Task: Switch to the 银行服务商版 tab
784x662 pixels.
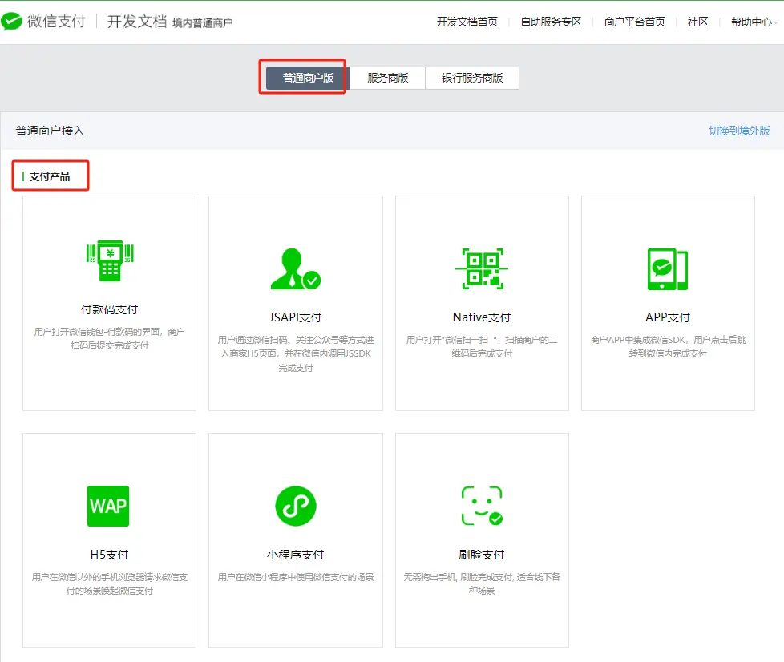Action: pyautogui.click(x=472, y=78)
